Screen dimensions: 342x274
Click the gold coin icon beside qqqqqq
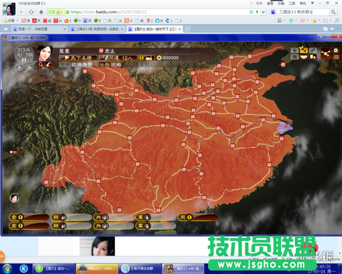point(159,58)
